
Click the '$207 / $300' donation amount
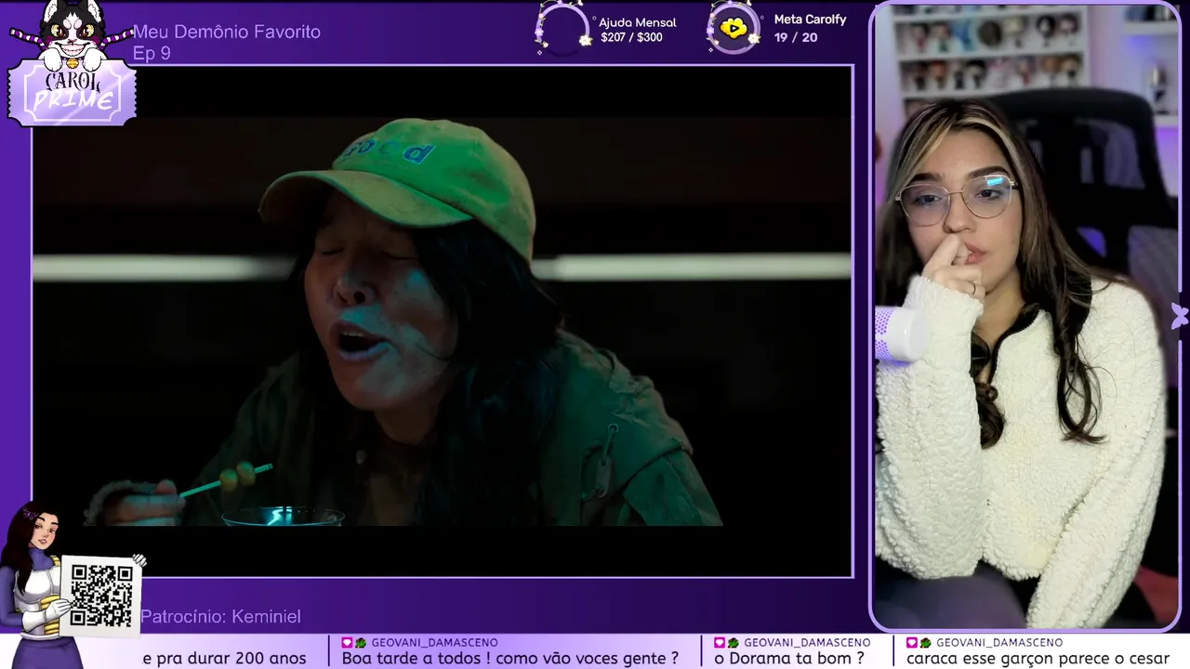631,38
